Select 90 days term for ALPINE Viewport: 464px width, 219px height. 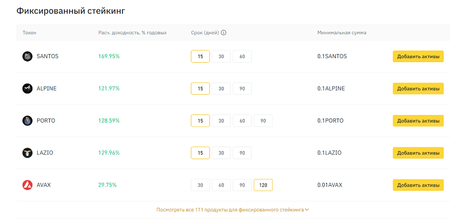pos(242,89)
